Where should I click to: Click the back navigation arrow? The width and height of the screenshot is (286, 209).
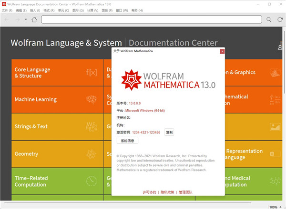(6, 19)
